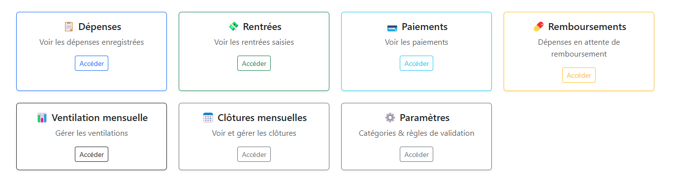
Task: Open Dépenses with its blue Accéder button
Action: click(92, 63)
